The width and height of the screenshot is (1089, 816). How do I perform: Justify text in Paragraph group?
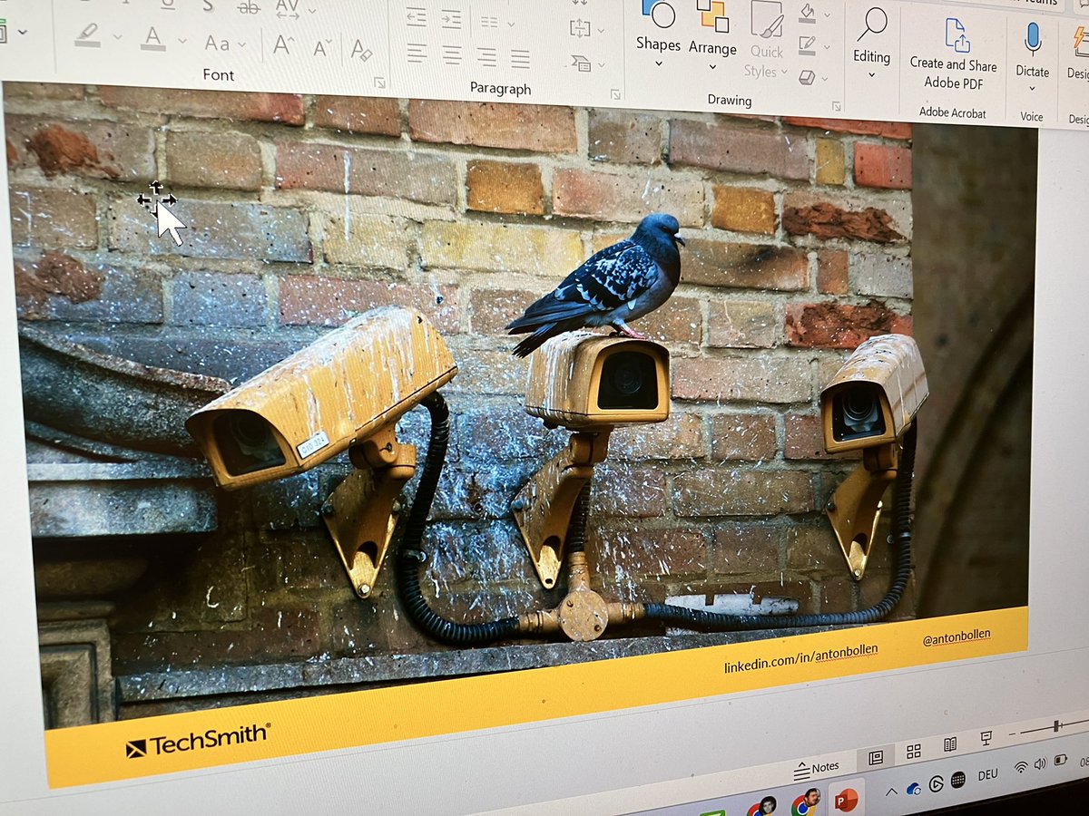520,58
